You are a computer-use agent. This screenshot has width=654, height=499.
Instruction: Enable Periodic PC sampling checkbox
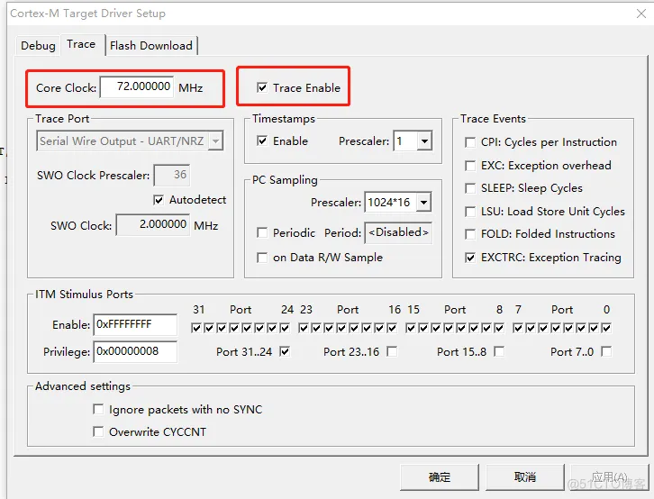tap(262, 232)
